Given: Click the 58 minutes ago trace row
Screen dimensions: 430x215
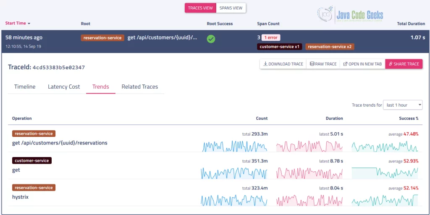Looking at the screenshot, I should [215, 42].
